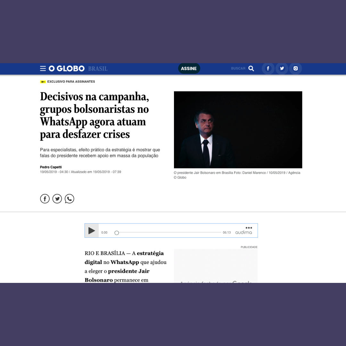Visit O Globo's Twitter page icon
Viewport: 346px width, 346px height.
[282, 68]
